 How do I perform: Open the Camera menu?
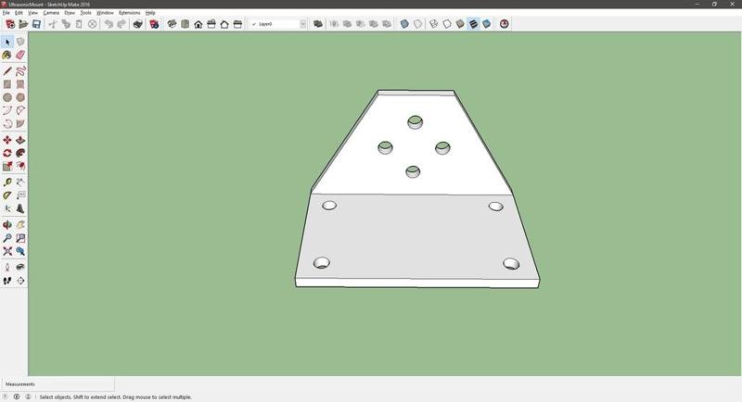pos(51,13)
